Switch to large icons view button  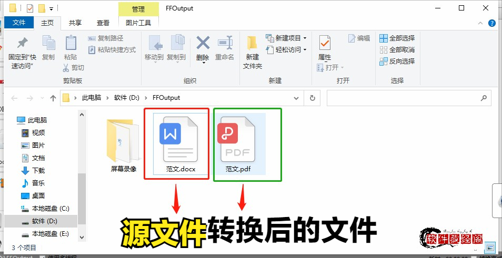pos(490,248)
